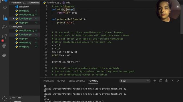Click the unsaved dot beside functions.py
Image resolution: width=183 pixels, height=102 pixels.
pyautogui.click(x=13, y=19)
